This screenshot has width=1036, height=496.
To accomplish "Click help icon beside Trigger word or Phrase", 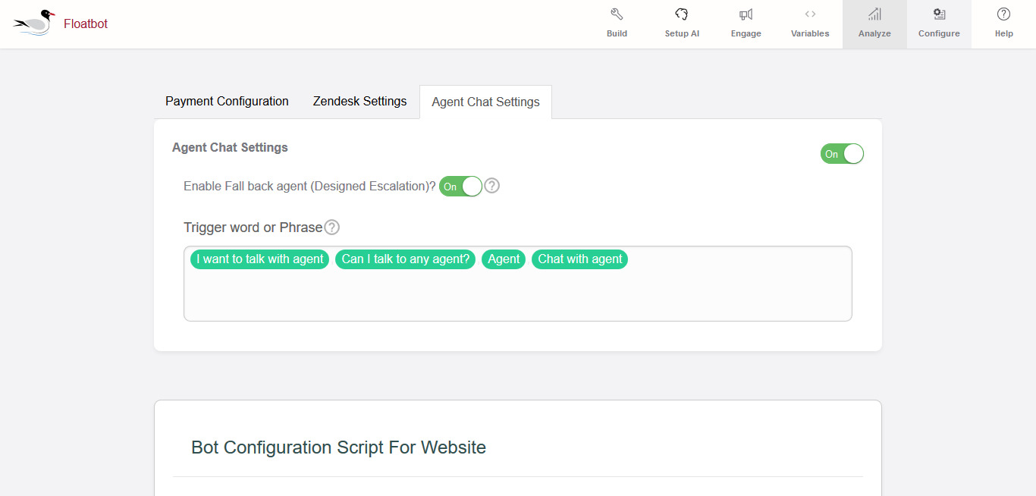I will click(x=331, y=228).
